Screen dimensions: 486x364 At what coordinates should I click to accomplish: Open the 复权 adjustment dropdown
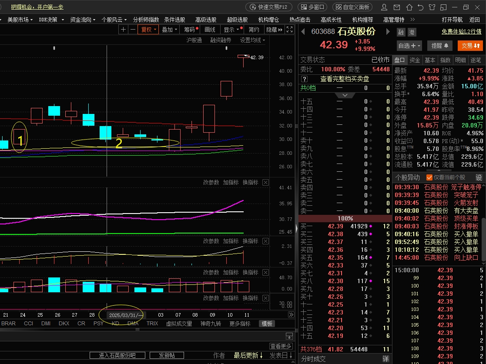148,30
